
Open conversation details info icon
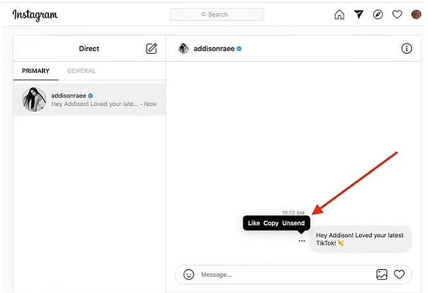tap(406, 48)
